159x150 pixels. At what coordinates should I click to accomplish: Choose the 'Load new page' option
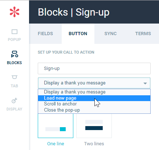point(94,98)
